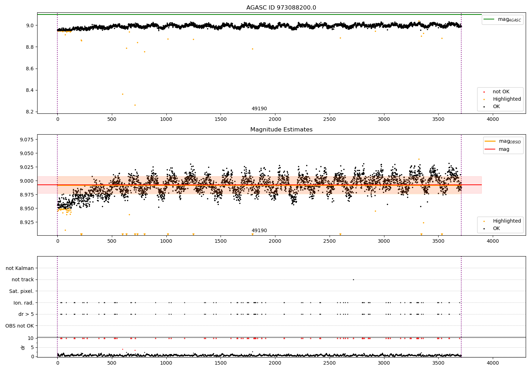Click the mag OBSID legend entry

[x=503, y=141]
